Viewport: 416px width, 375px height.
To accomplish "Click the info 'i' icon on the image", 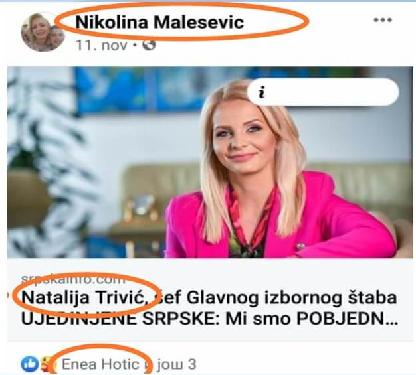I will click(262, 92).
